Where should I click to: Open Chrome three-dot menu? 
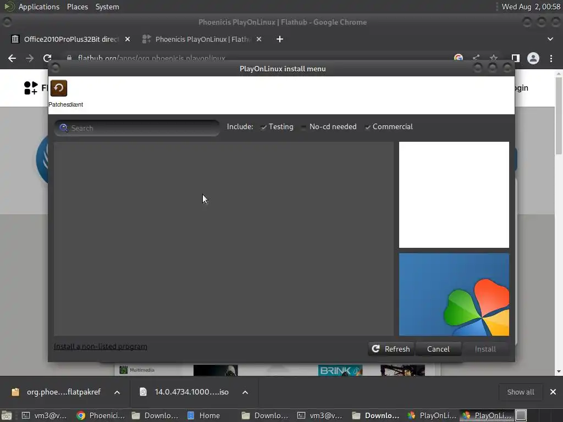click(551, 58)
